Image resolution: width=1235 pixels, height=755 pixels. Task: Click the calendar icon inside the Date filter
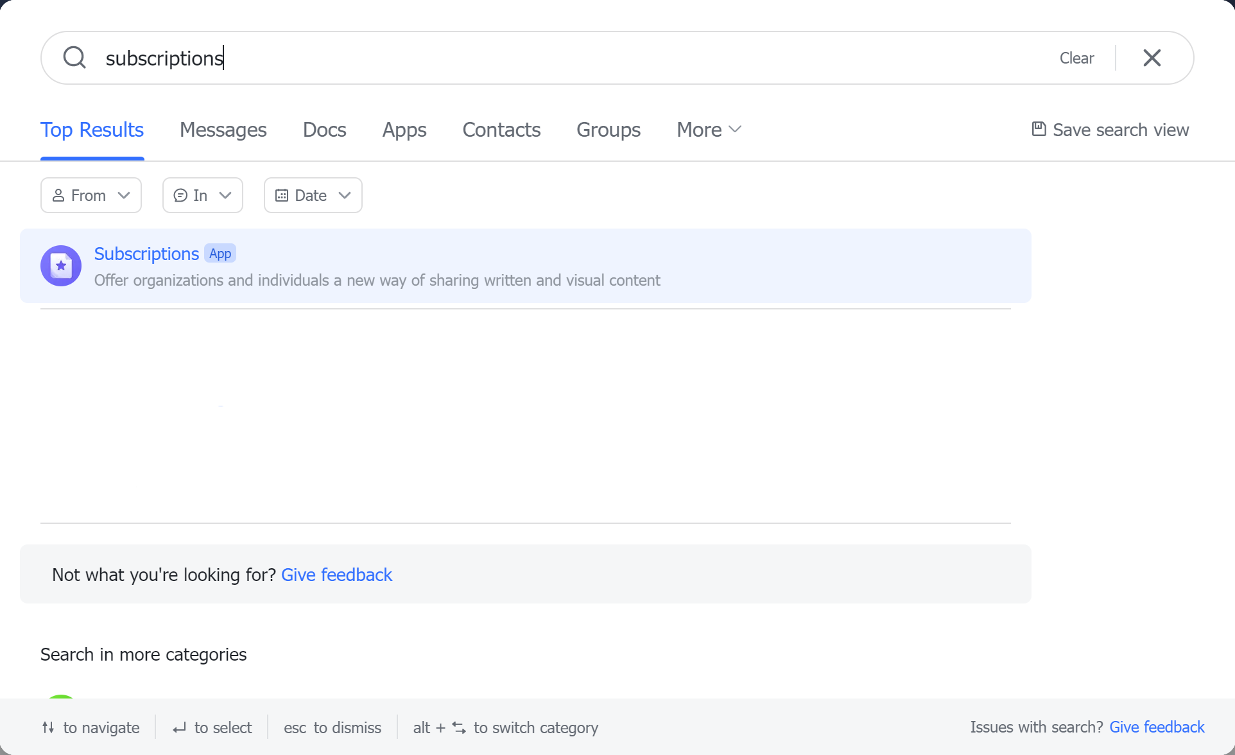point(281,195)
